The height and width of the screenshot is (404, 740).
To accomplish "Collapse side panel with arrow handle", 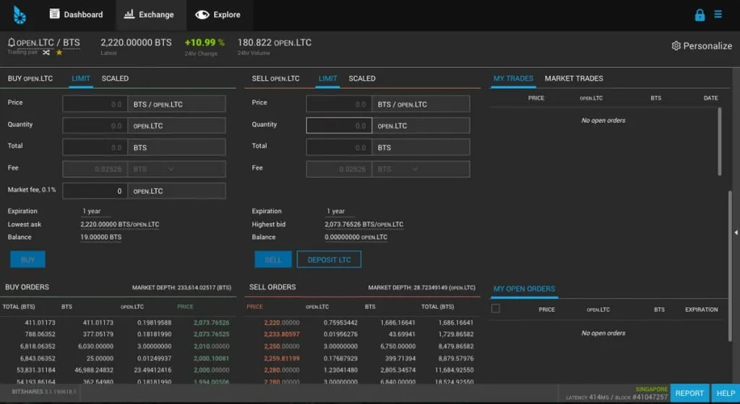I will tap(736, 232).
